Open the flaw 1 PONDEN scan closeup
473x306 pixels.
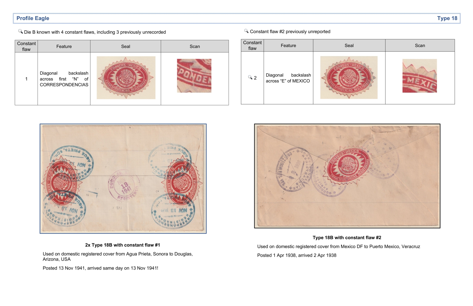(194, 76)
